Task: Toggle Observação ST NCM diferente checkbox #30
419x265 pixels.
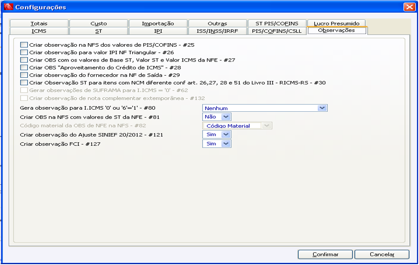Action: point(24,83)
